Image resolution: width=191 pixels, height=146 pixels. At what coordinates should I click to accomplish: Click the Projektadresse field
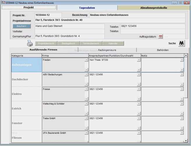[x=110, y=20]
